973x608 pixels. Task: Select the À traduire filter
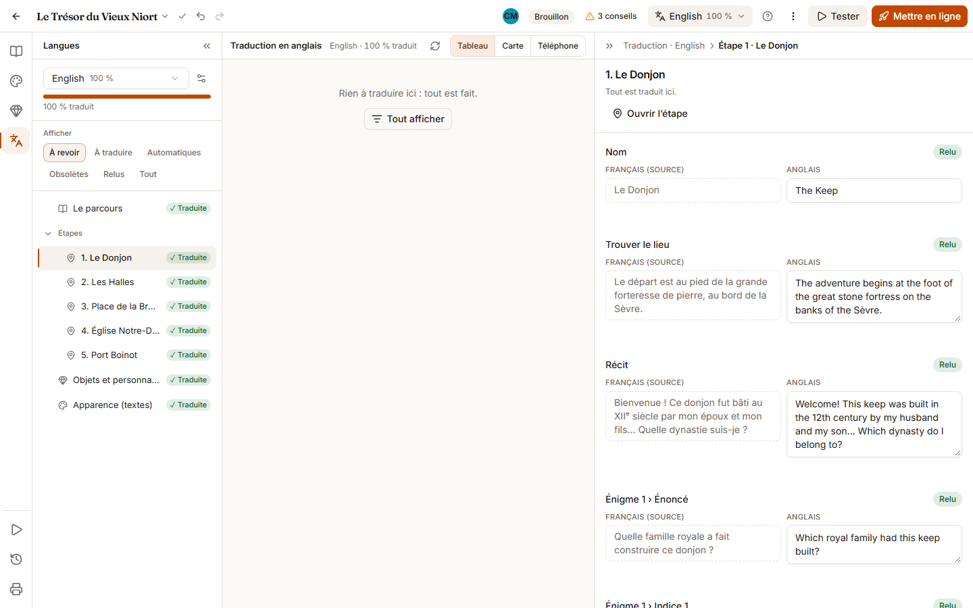pos(114,153)
